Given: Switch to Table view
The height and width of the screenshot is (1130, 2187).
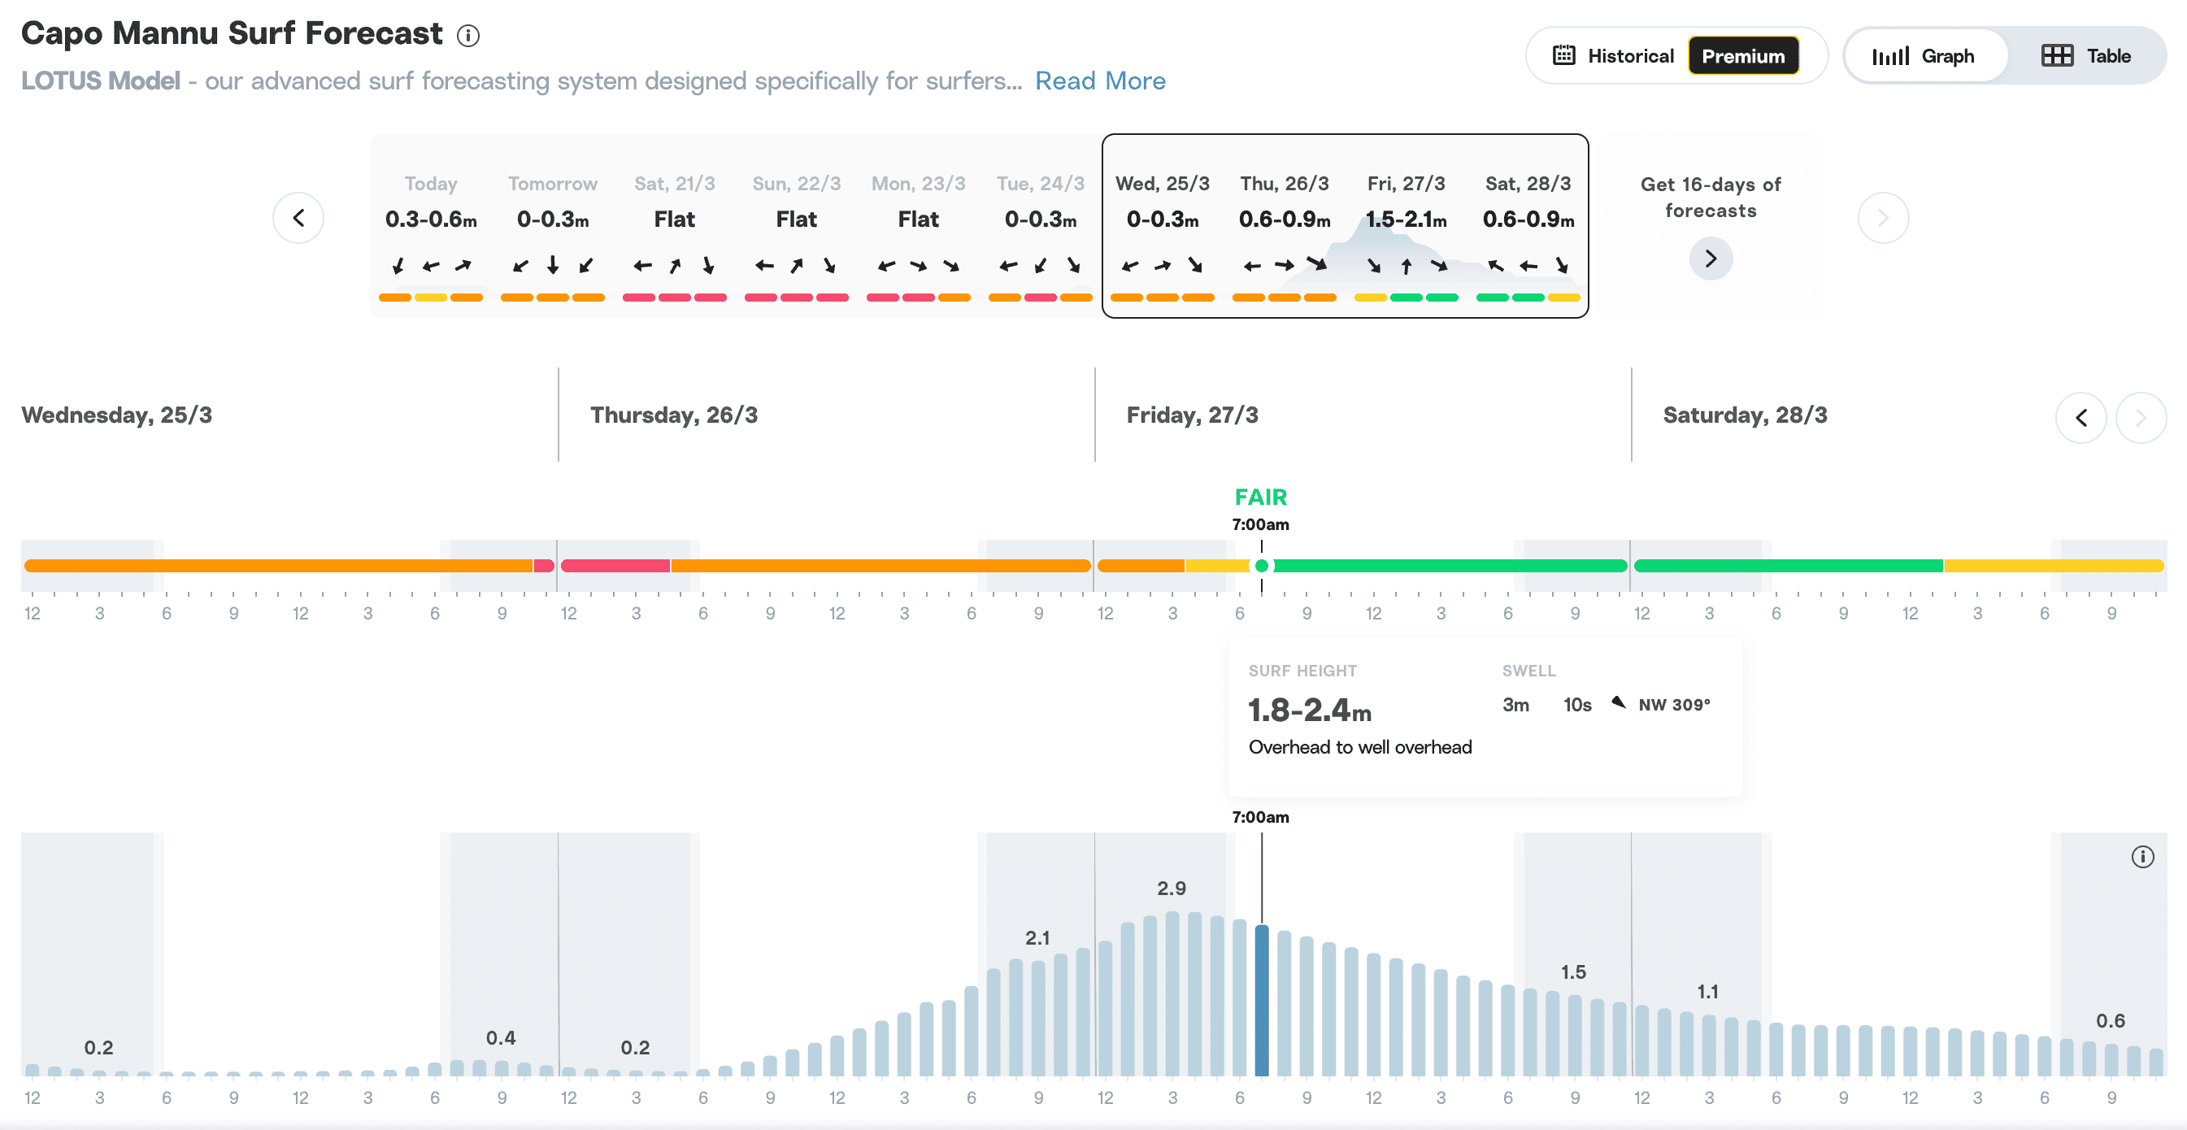Looking at the screenshot, I should [2087, 56].
